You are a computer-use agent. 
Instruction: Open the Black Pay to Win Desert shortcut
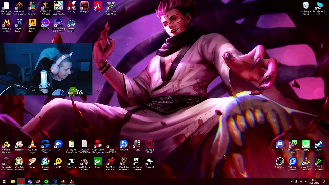6,8
